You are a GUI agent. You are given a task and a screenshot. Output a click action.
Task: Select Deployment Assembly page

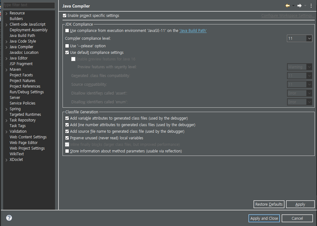[x=28, y=30]
